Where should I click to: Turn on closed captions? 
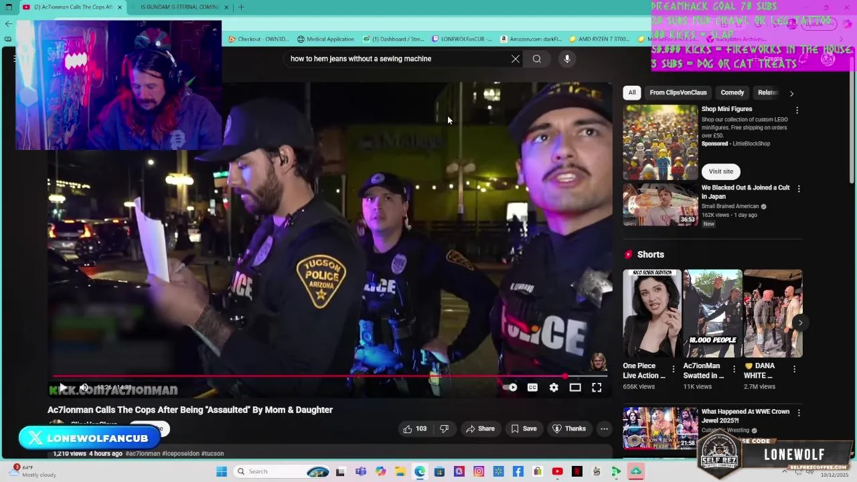[x=532, y=388]
